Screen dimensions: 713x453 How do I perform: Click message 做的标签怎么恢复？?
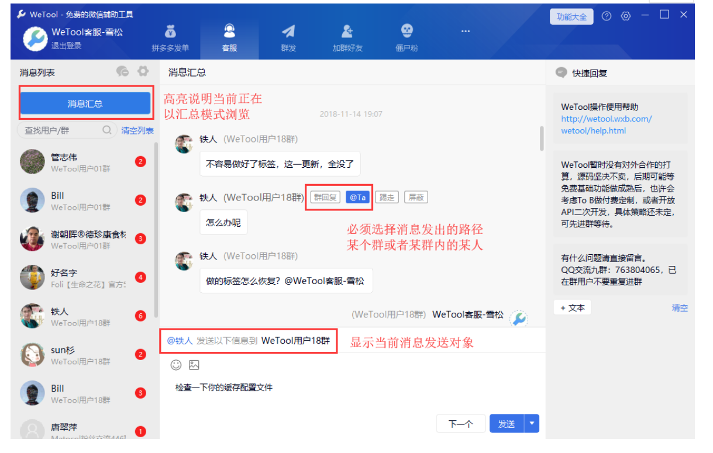(x=286, y=281)
